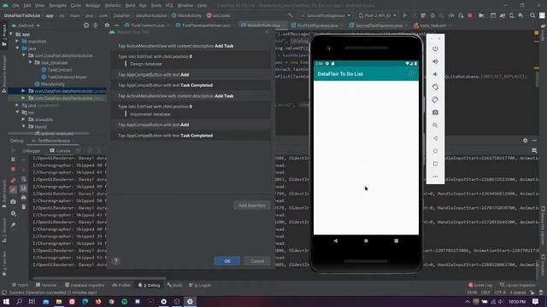The height and width of the screenshot is (307, 547).
Task: Click OK in Record Your Test dialog
Action: (x=227, y=261)
